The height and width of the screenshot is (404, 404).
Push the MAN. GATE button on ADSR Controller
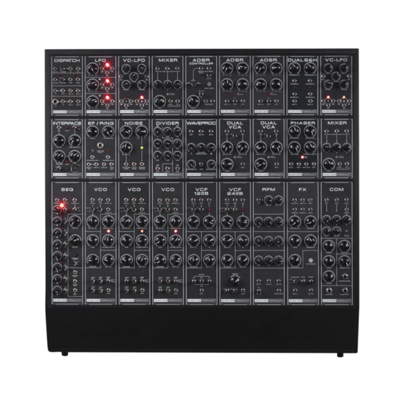(x=209, y=84)
